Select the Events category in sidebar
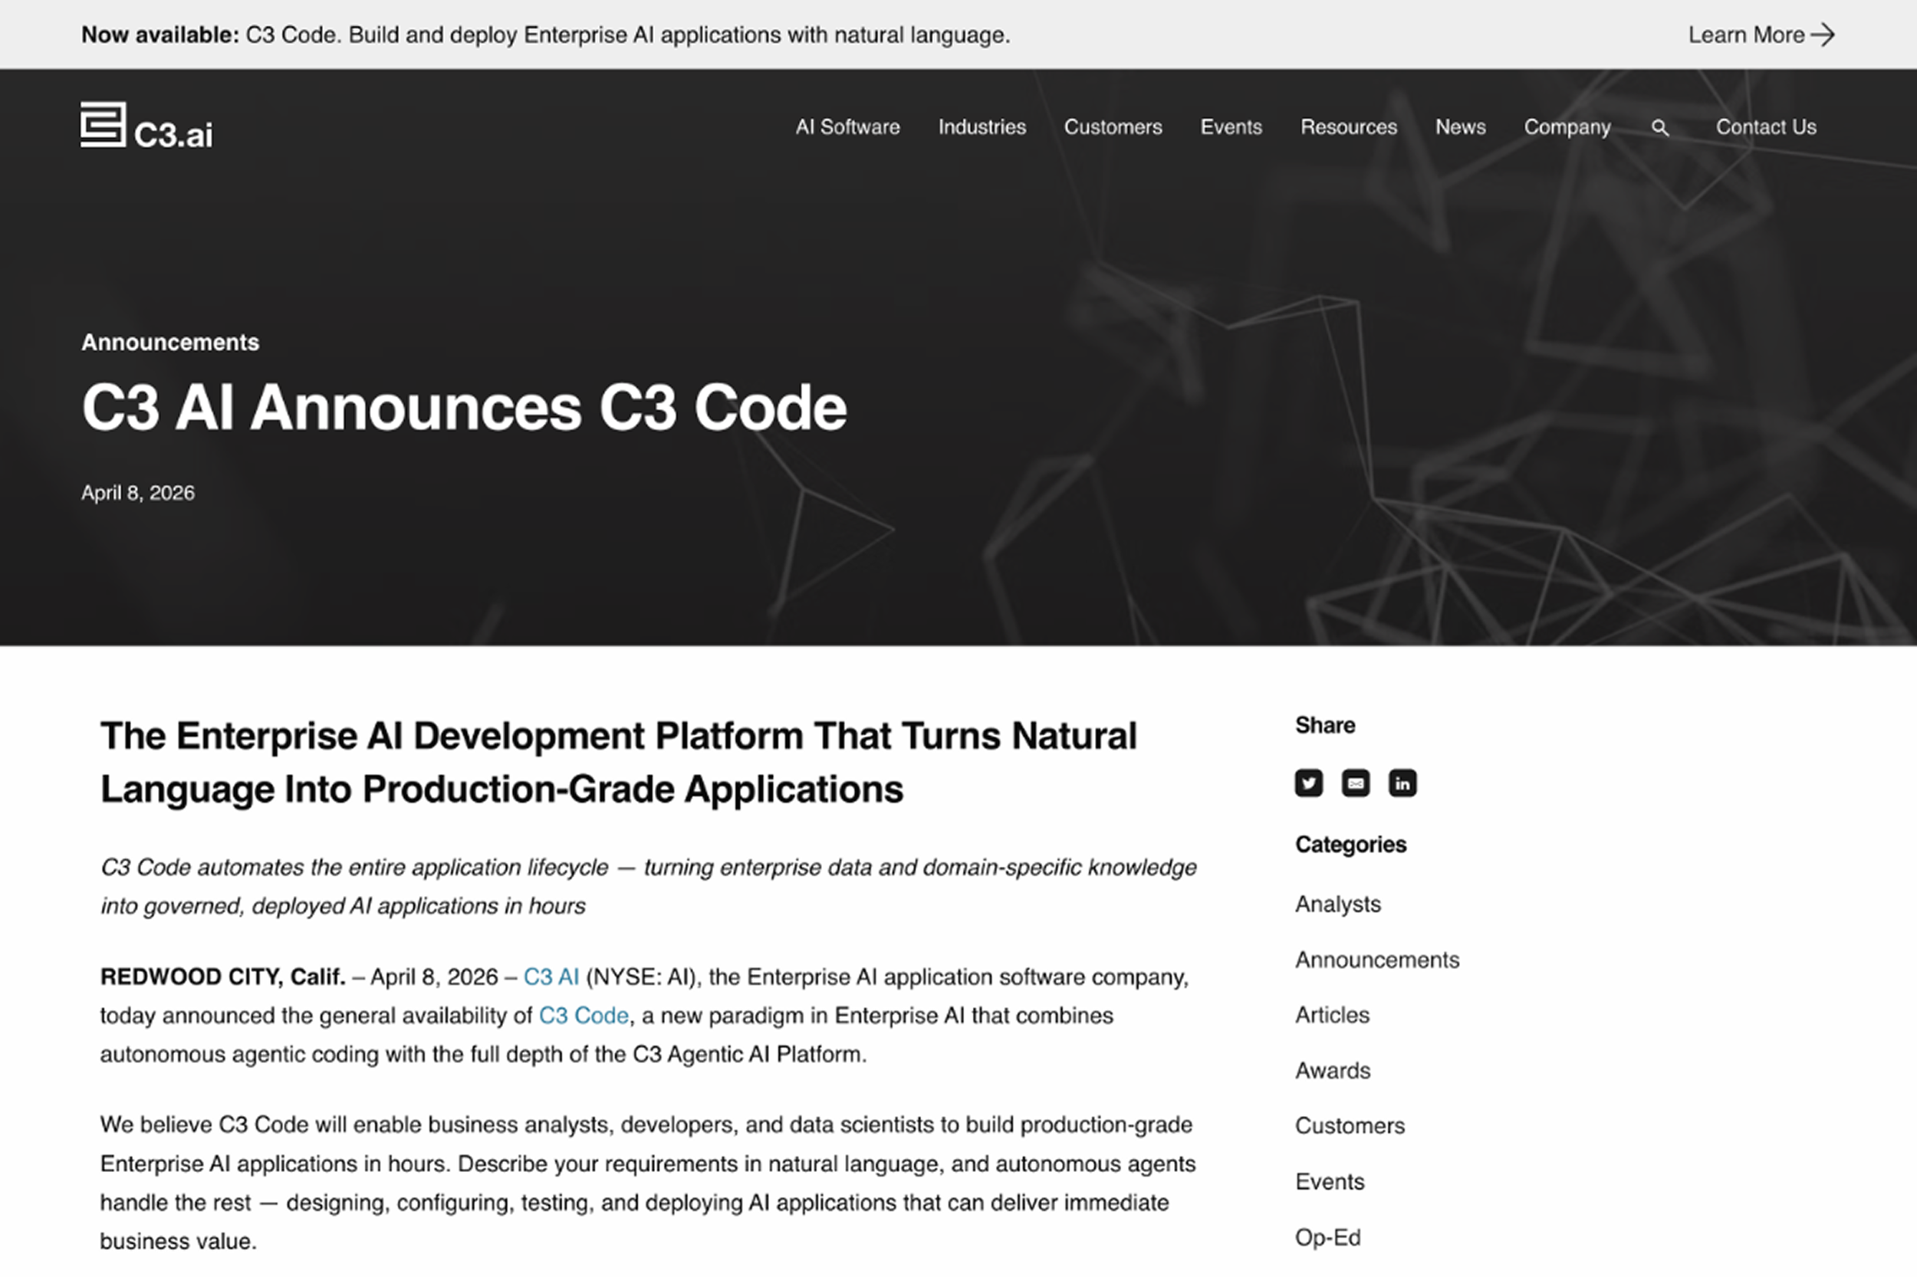Viewport: 1917px width, 1277px height. click(x=1330, y=1182)
